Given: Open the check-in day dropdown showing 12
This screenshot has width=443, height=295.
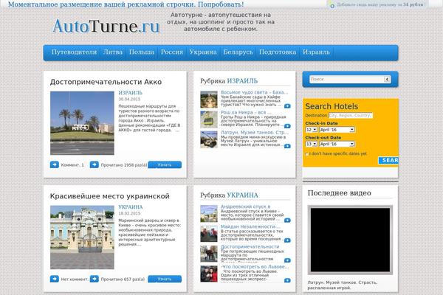Looking at the screenshot, I should pos(311,130).
